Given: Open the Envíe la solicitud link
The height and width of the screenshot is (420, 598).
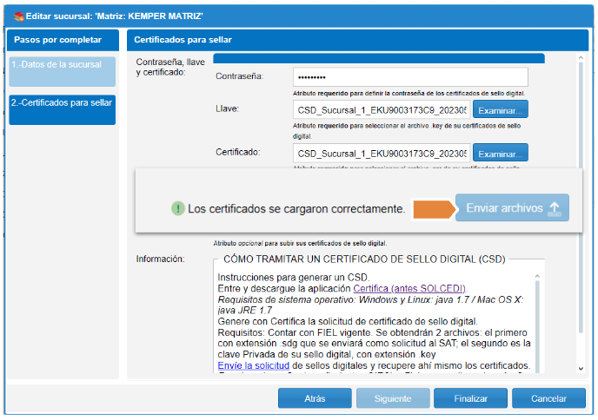Looking at the screenshot, I should [253, 366].
